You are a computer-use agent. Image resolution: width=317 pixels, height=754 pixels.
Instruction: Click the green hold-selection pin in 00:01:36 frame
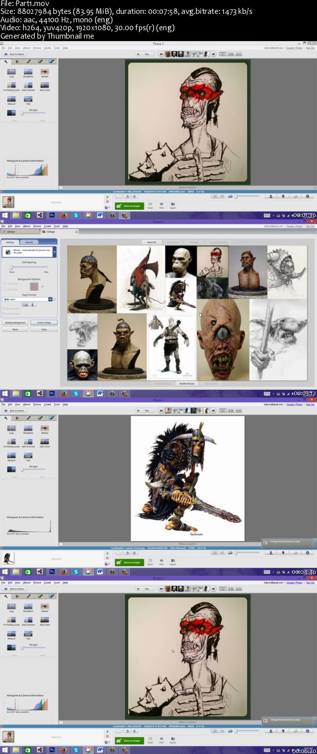[x=107, y=197]
